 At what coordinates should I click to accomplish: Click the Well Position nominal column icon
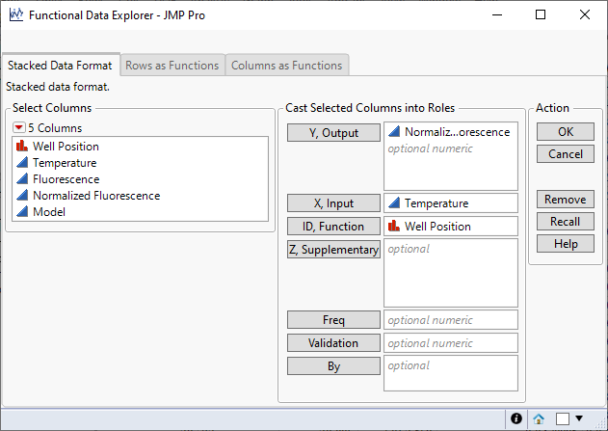[22, 147]
